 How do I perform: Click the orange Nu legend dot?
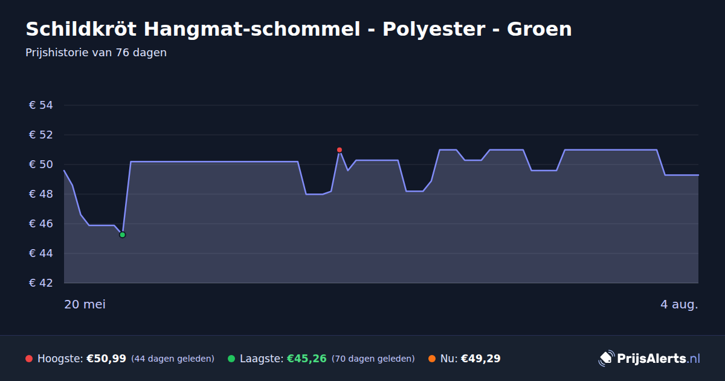(x=432, y=359)
